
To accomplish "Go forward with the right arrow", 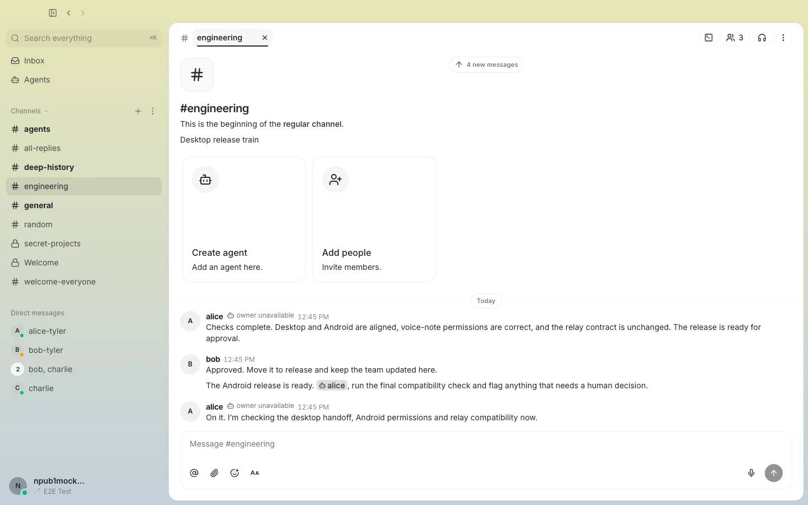I will 83,13.
